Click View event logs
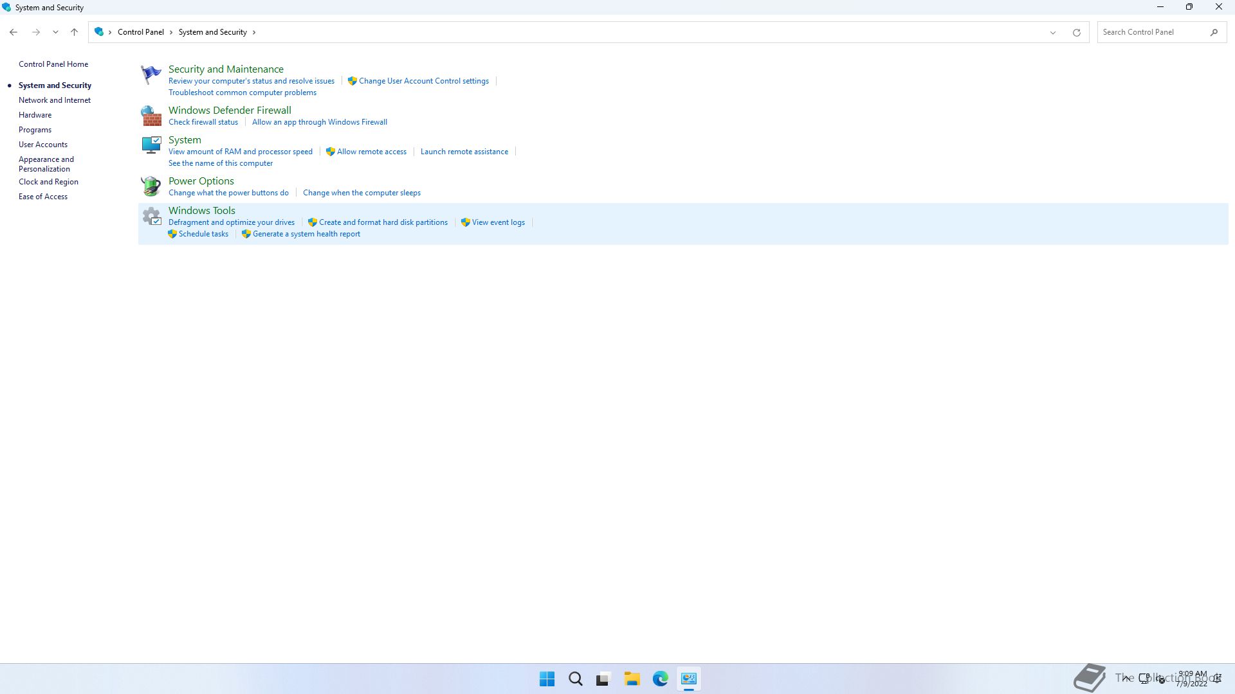This screenshot has height=694, width=1235. click(x=499, y=222)
